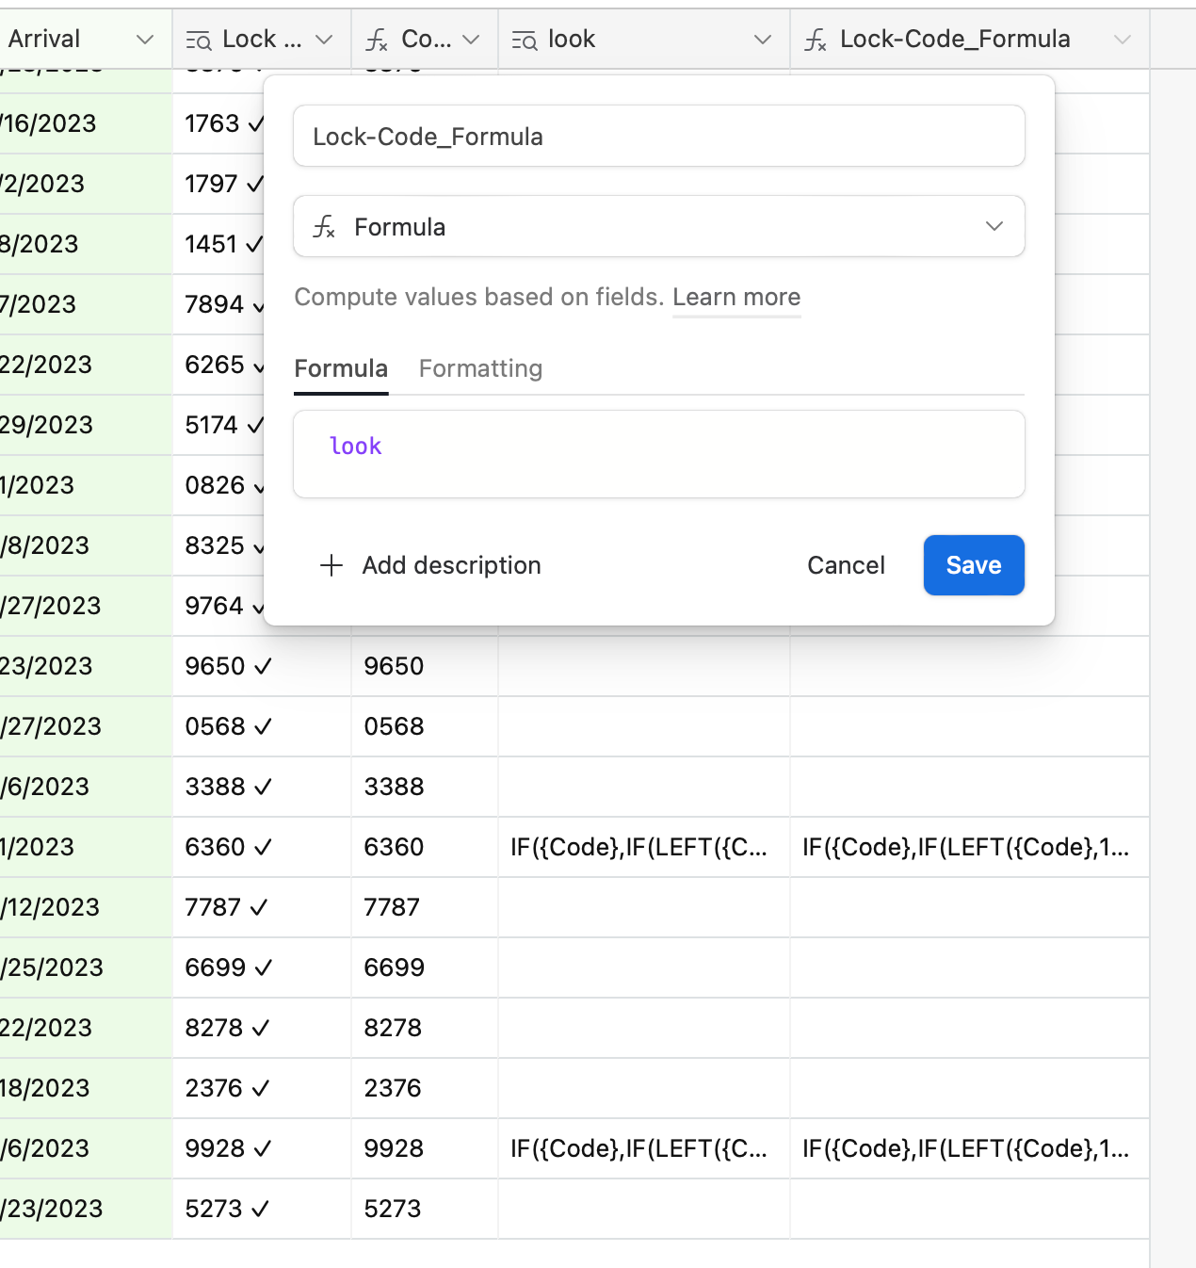Select the Arrival column header

coord(86,40)
